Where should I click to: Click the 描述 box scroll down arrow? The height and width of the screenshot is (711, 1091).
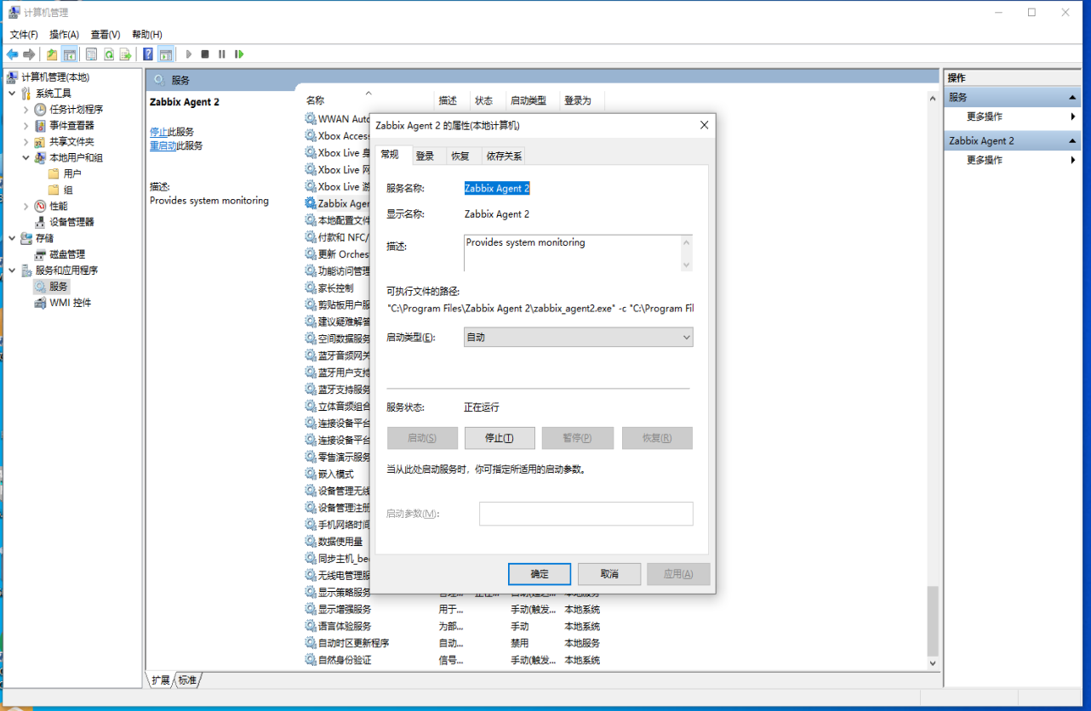[687, 264]
